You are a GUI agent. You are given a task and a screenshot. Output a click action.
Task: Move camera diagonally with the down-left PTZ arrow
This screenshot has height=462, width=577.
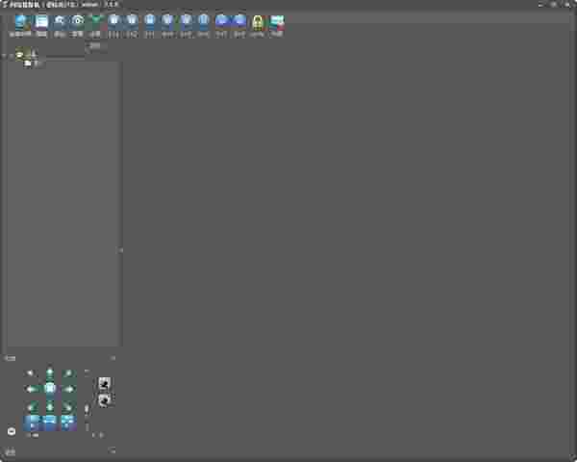33,407
